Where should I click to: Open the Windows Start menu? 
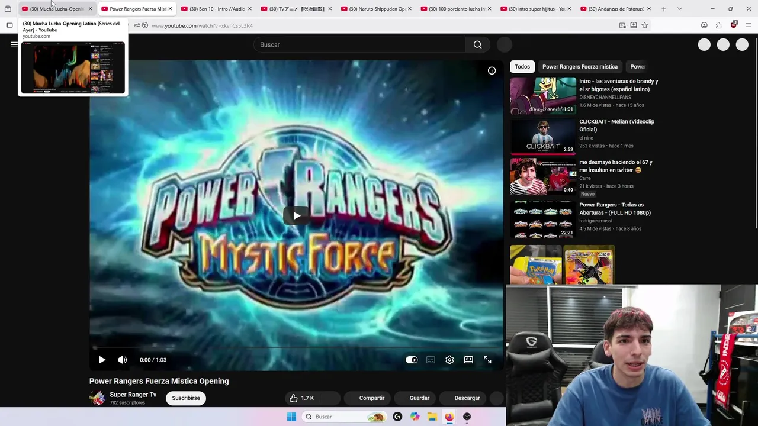coord(291,417)
